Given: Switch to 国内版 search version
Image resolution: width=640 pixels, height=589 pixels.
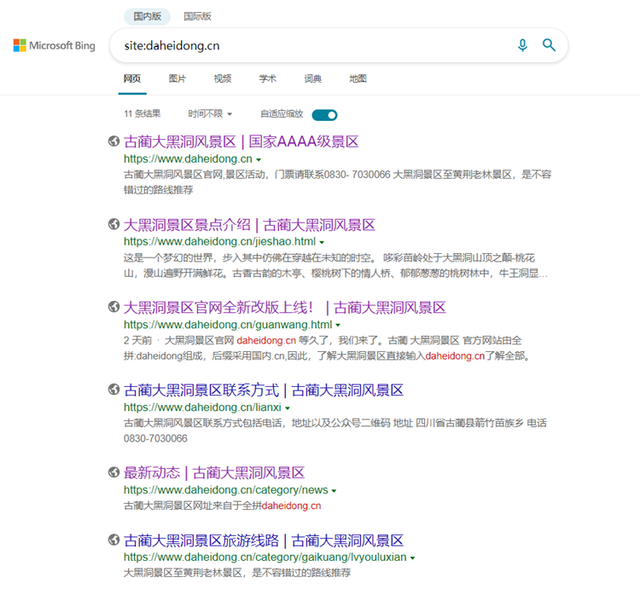Looking at the screenshot, I should point(148,16).
